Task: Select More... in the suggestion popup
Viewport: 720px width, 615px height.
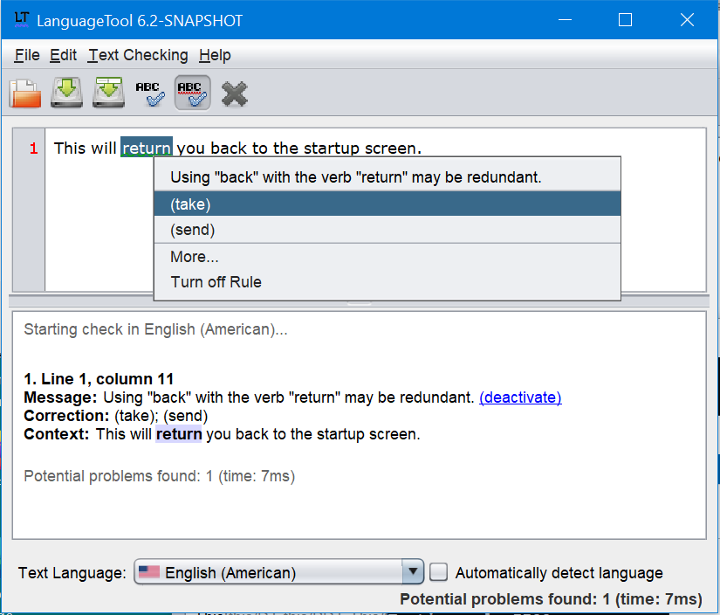Action: coord(387,257)
